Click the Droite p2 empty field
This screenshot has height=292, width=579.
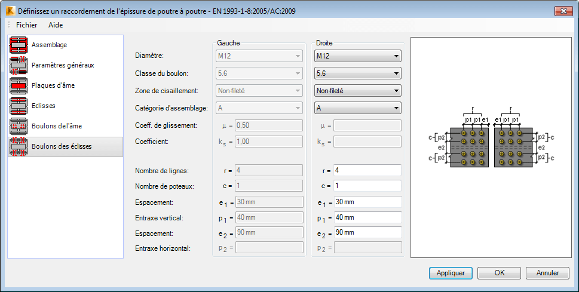(x=367, y=247)
